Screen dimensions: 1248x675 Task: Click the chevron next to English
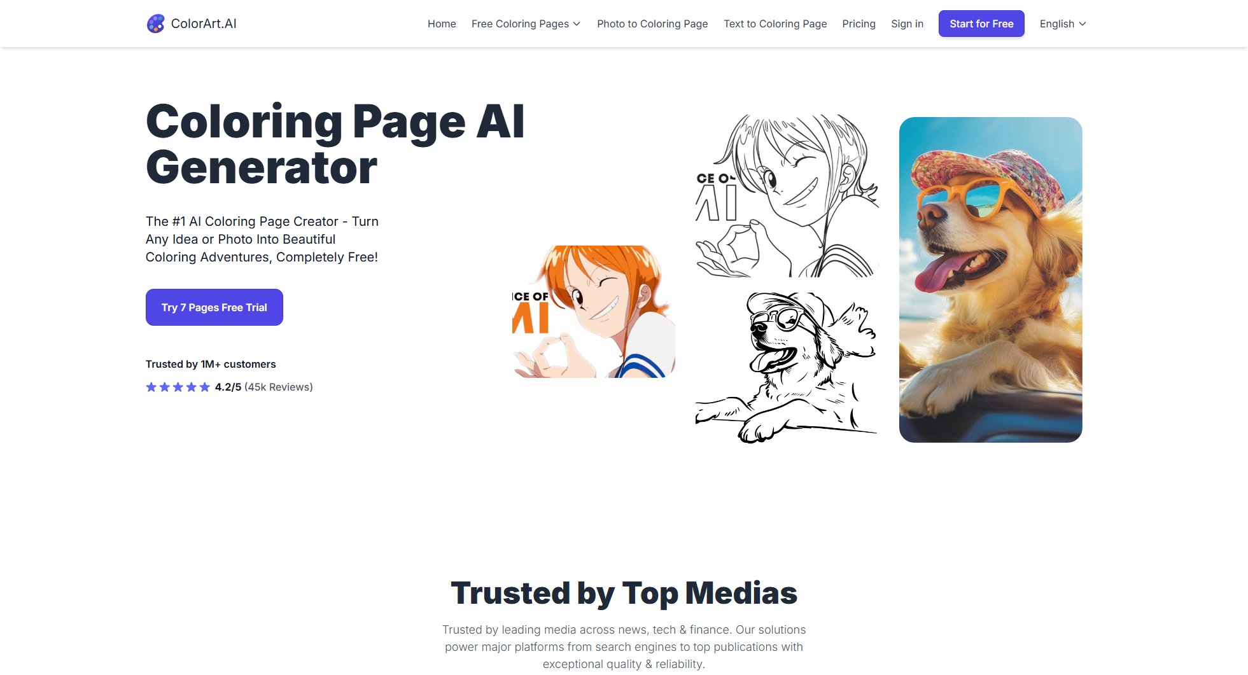click(1082, 24)
